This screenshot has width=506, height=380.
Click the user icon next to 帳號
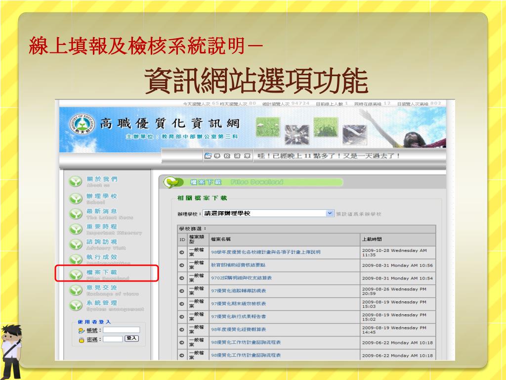(x=82, y=330)
